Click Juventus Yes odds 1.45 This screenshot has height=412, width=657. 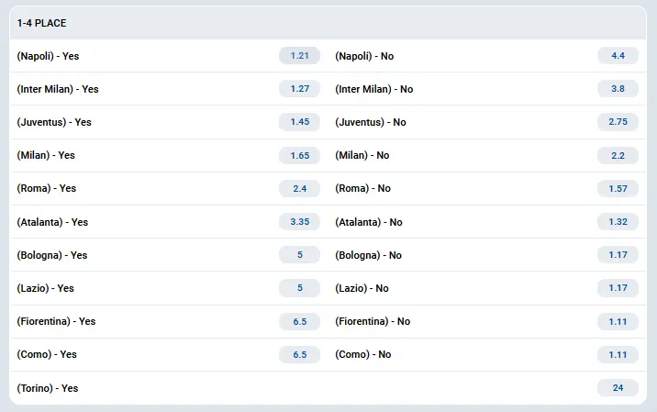[299, 122]
